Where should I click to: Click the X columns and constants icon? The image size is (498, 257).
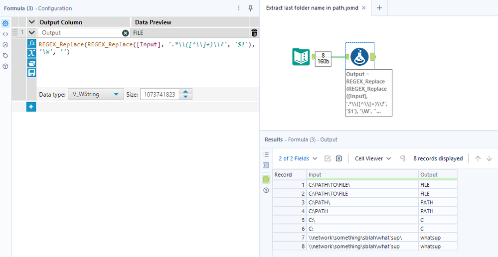coord(31,53)
